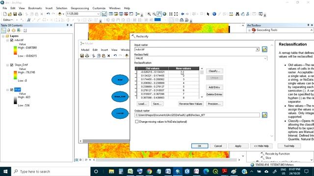Viewport: 314px width, 176px height.
Task: Activate the Pan hand tool
Action: coord(159,14)
